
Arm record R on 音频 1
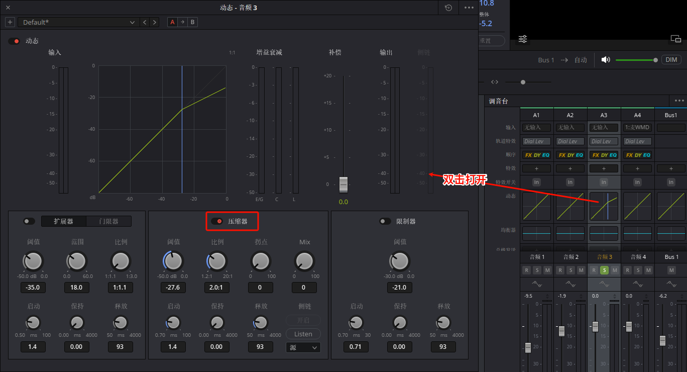pyautogui.click(x=526, y=270)
